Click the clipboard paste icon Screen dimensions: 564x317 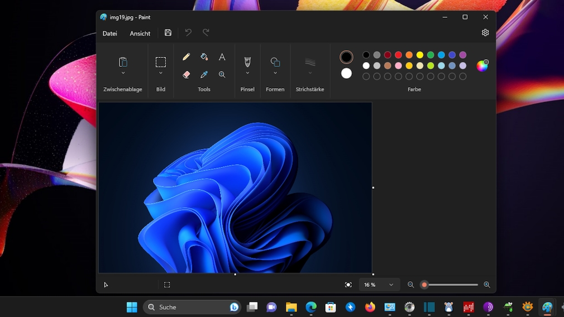123,62
